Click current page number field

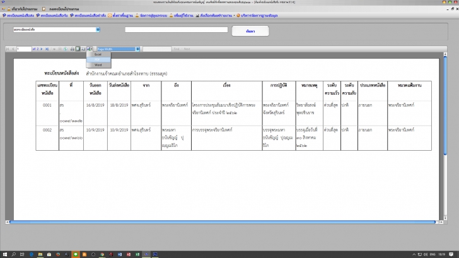pyautogui.click(x=24, y=49)
